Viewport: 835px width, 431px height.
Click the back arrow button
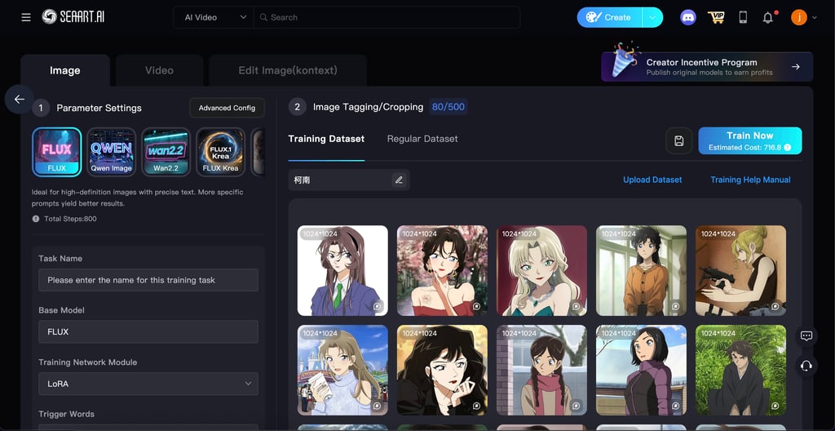click(x=20, y=100)
